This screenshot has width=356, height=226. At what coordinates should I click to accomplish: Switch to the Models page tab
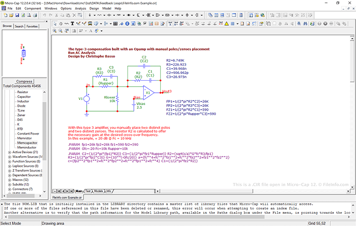pos(98,191)
